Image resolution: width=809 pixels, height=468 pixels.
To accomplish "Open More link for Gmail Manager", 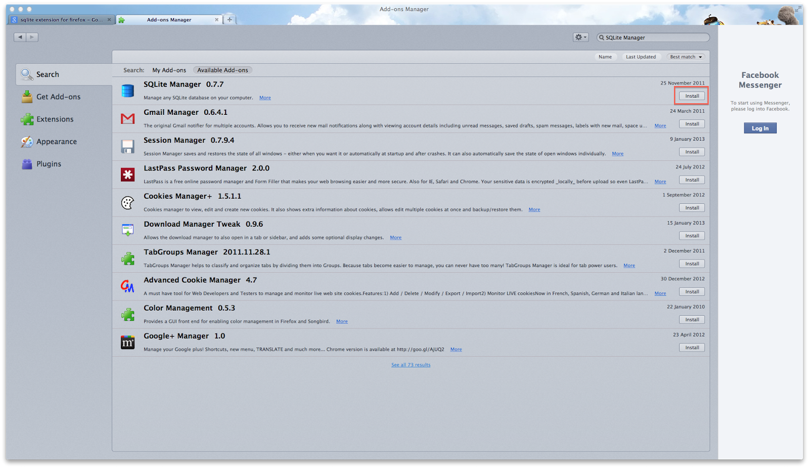I will 660,125.
